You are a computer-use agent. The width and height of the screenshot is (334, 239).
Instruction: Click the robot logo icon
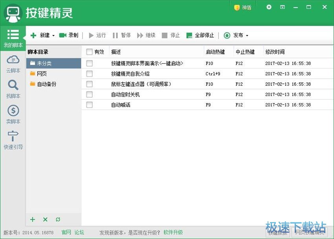13,13
